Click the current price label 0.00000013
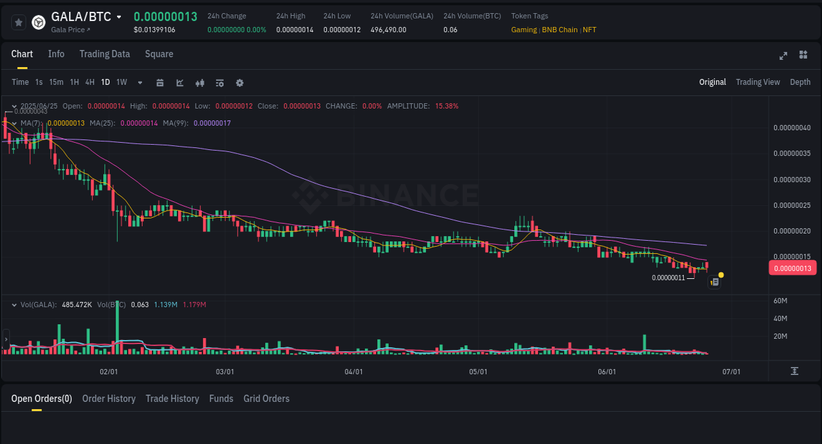822x444 pixels. pyautogui.click(x=792, y=268)
